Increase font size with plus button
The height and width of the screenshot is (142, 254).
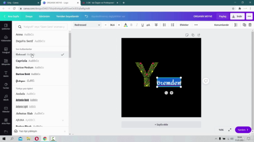click(119, 25)
